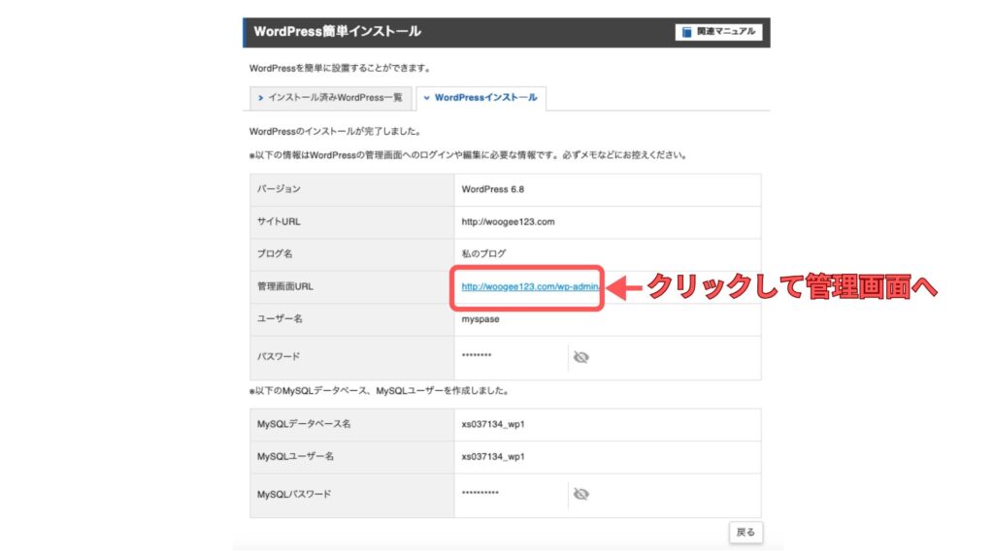This screenshot has width=994, height=559.
Task: Select the site URL http://woogee123.com text
Action: click(x=508, y=222)
